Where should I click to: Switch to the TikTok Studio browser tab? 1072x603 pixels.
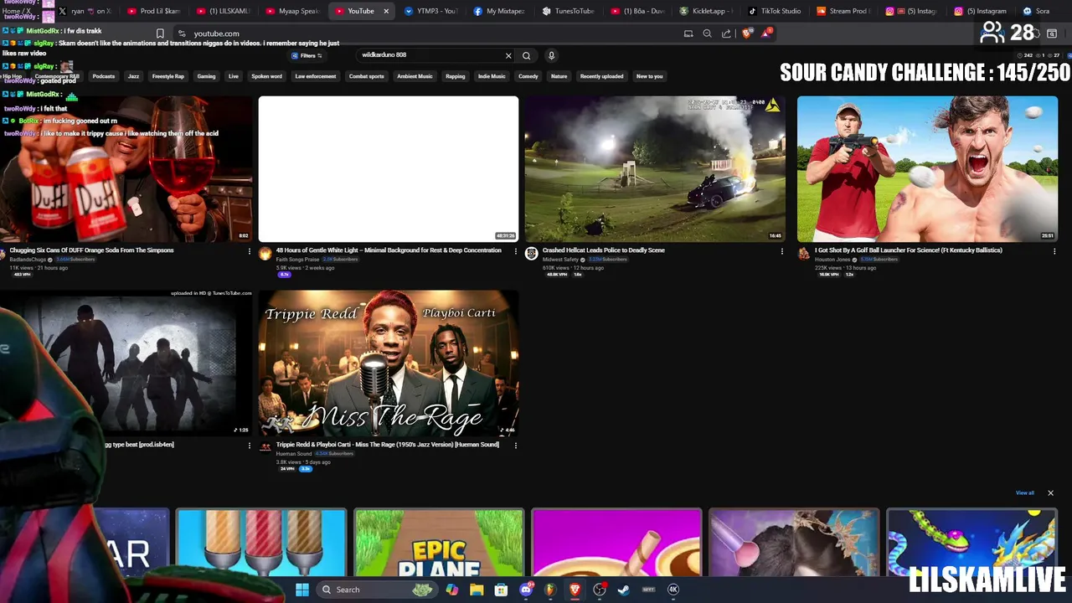point(774,11)
